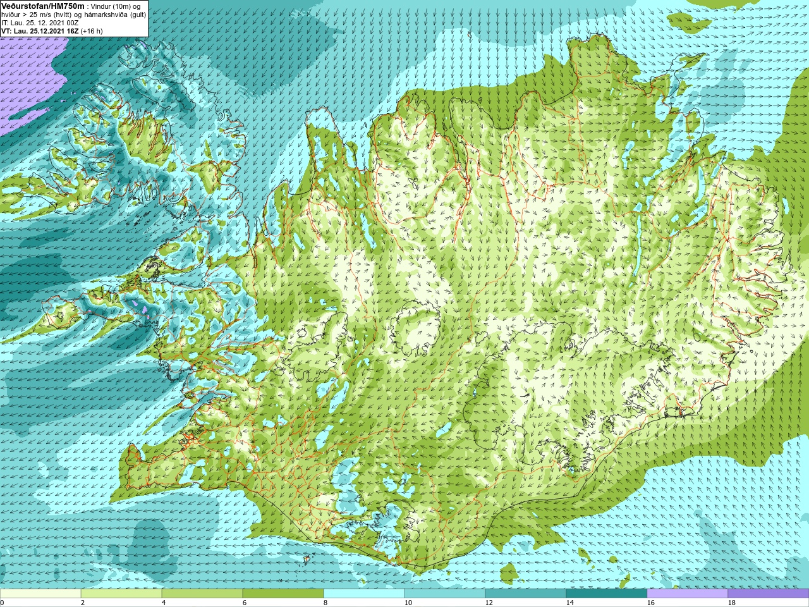Screen dimensions: 809x607
Task: Click the legend scale label '0'
Action: pos(2,603)
